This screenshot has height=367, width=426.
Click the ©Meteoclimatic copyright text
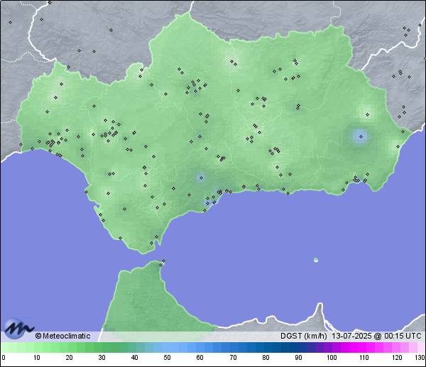point(62,336)
